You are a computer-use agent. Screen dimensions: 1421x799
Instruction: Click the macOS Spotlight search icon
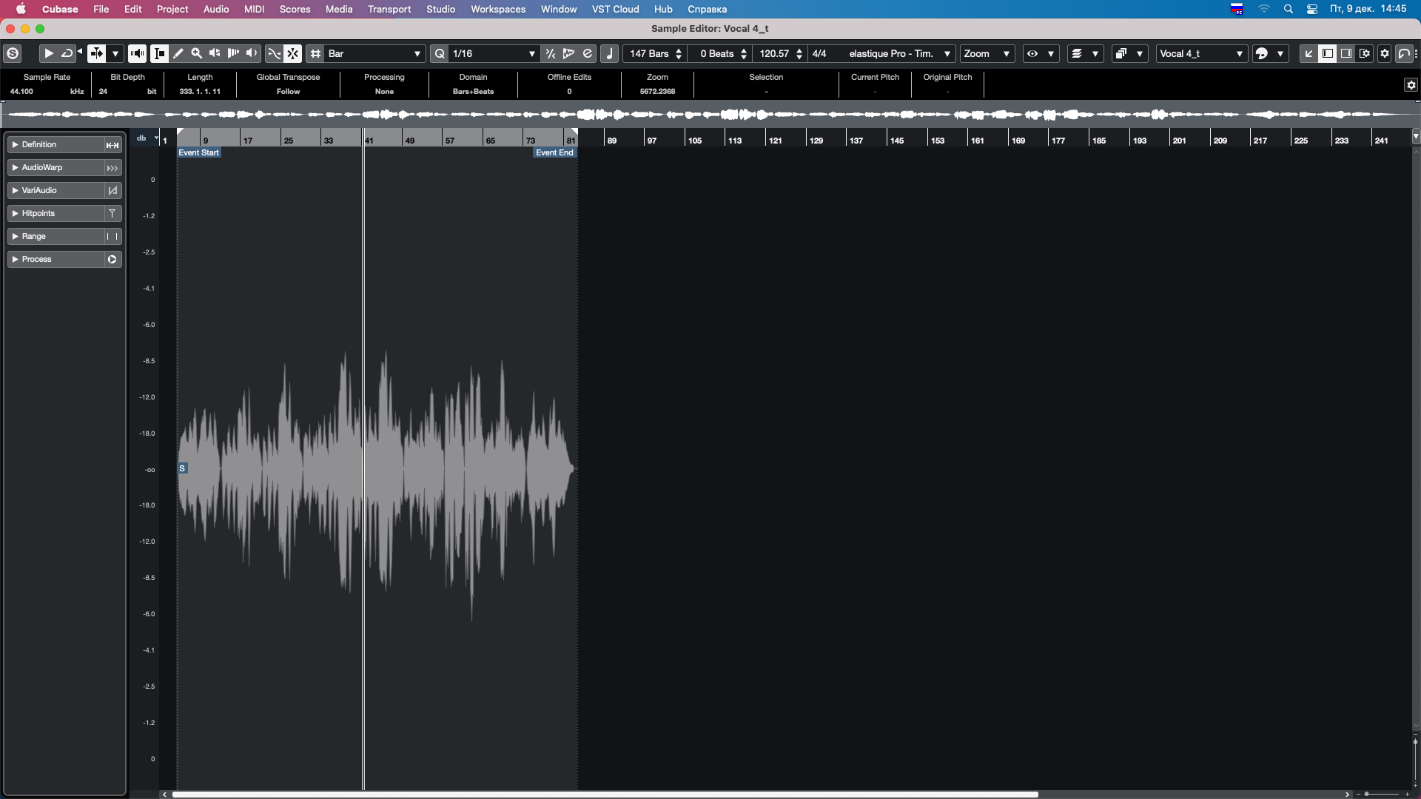[x=1289, y=9]
